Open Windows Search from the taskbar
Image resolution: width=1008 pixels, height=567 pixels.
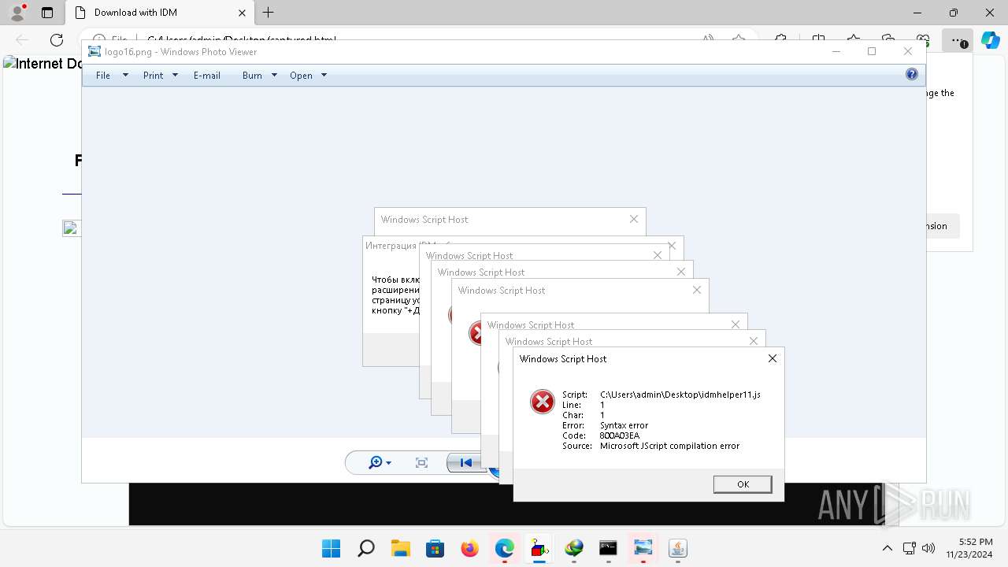[366, 548]
